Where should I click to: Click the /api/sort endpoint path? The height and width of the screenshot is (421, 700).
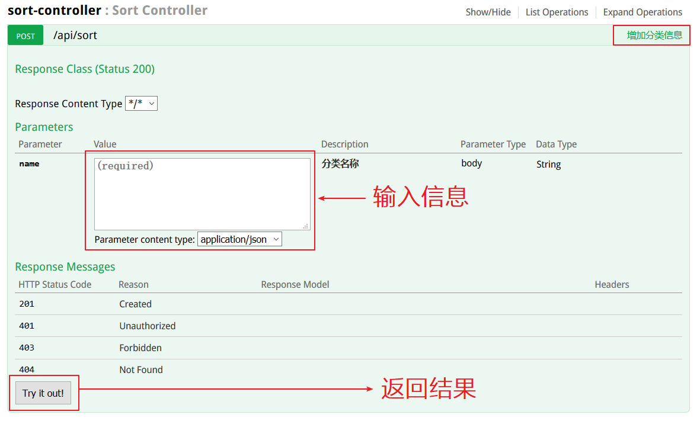point(75,36)
